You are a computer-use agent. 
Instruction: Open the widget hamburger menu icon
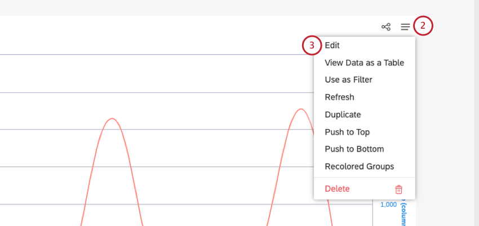[405, 26]
